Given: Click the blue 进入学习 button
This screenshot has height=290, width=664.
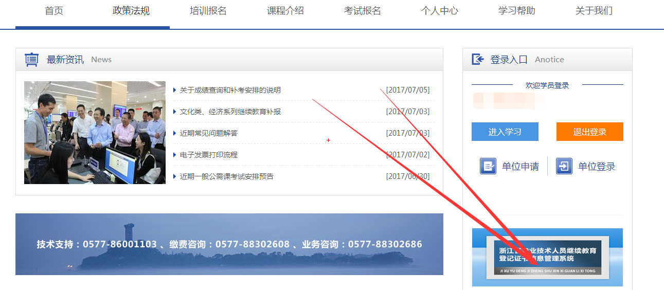Looking at the screenshot, I should click(x=505, y=132).
